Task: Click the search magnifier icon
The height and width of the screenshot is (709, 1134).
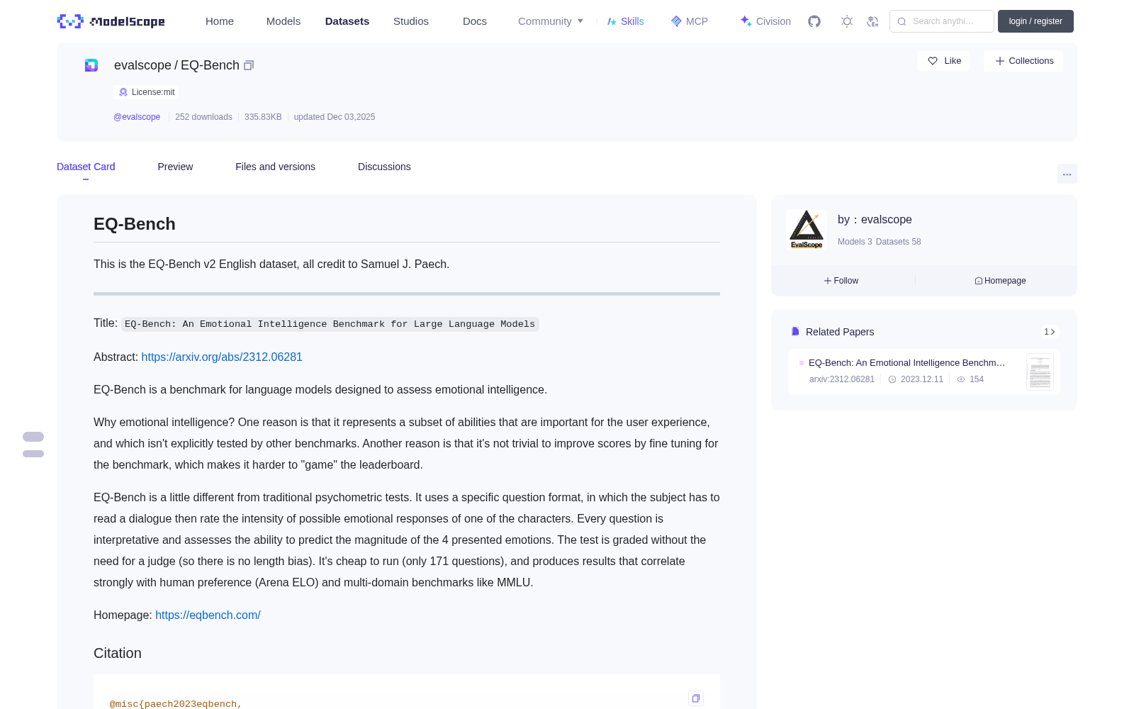Action: click(902, 21)
